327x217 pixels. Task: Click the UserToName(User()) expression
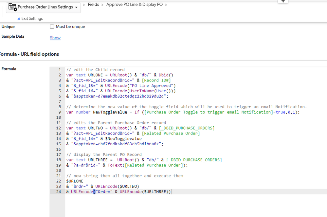point(152,91)
